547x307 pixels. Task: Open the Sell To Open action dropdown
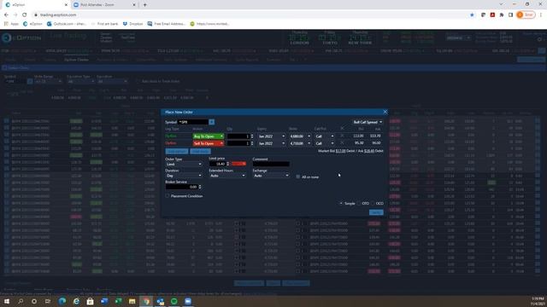(209, 143)
